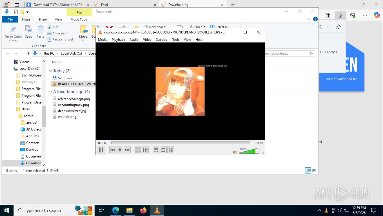Viewport: 383px width, 216px height.
Task: Open the VLC Tools menu
Action: (x=175, y=40)
